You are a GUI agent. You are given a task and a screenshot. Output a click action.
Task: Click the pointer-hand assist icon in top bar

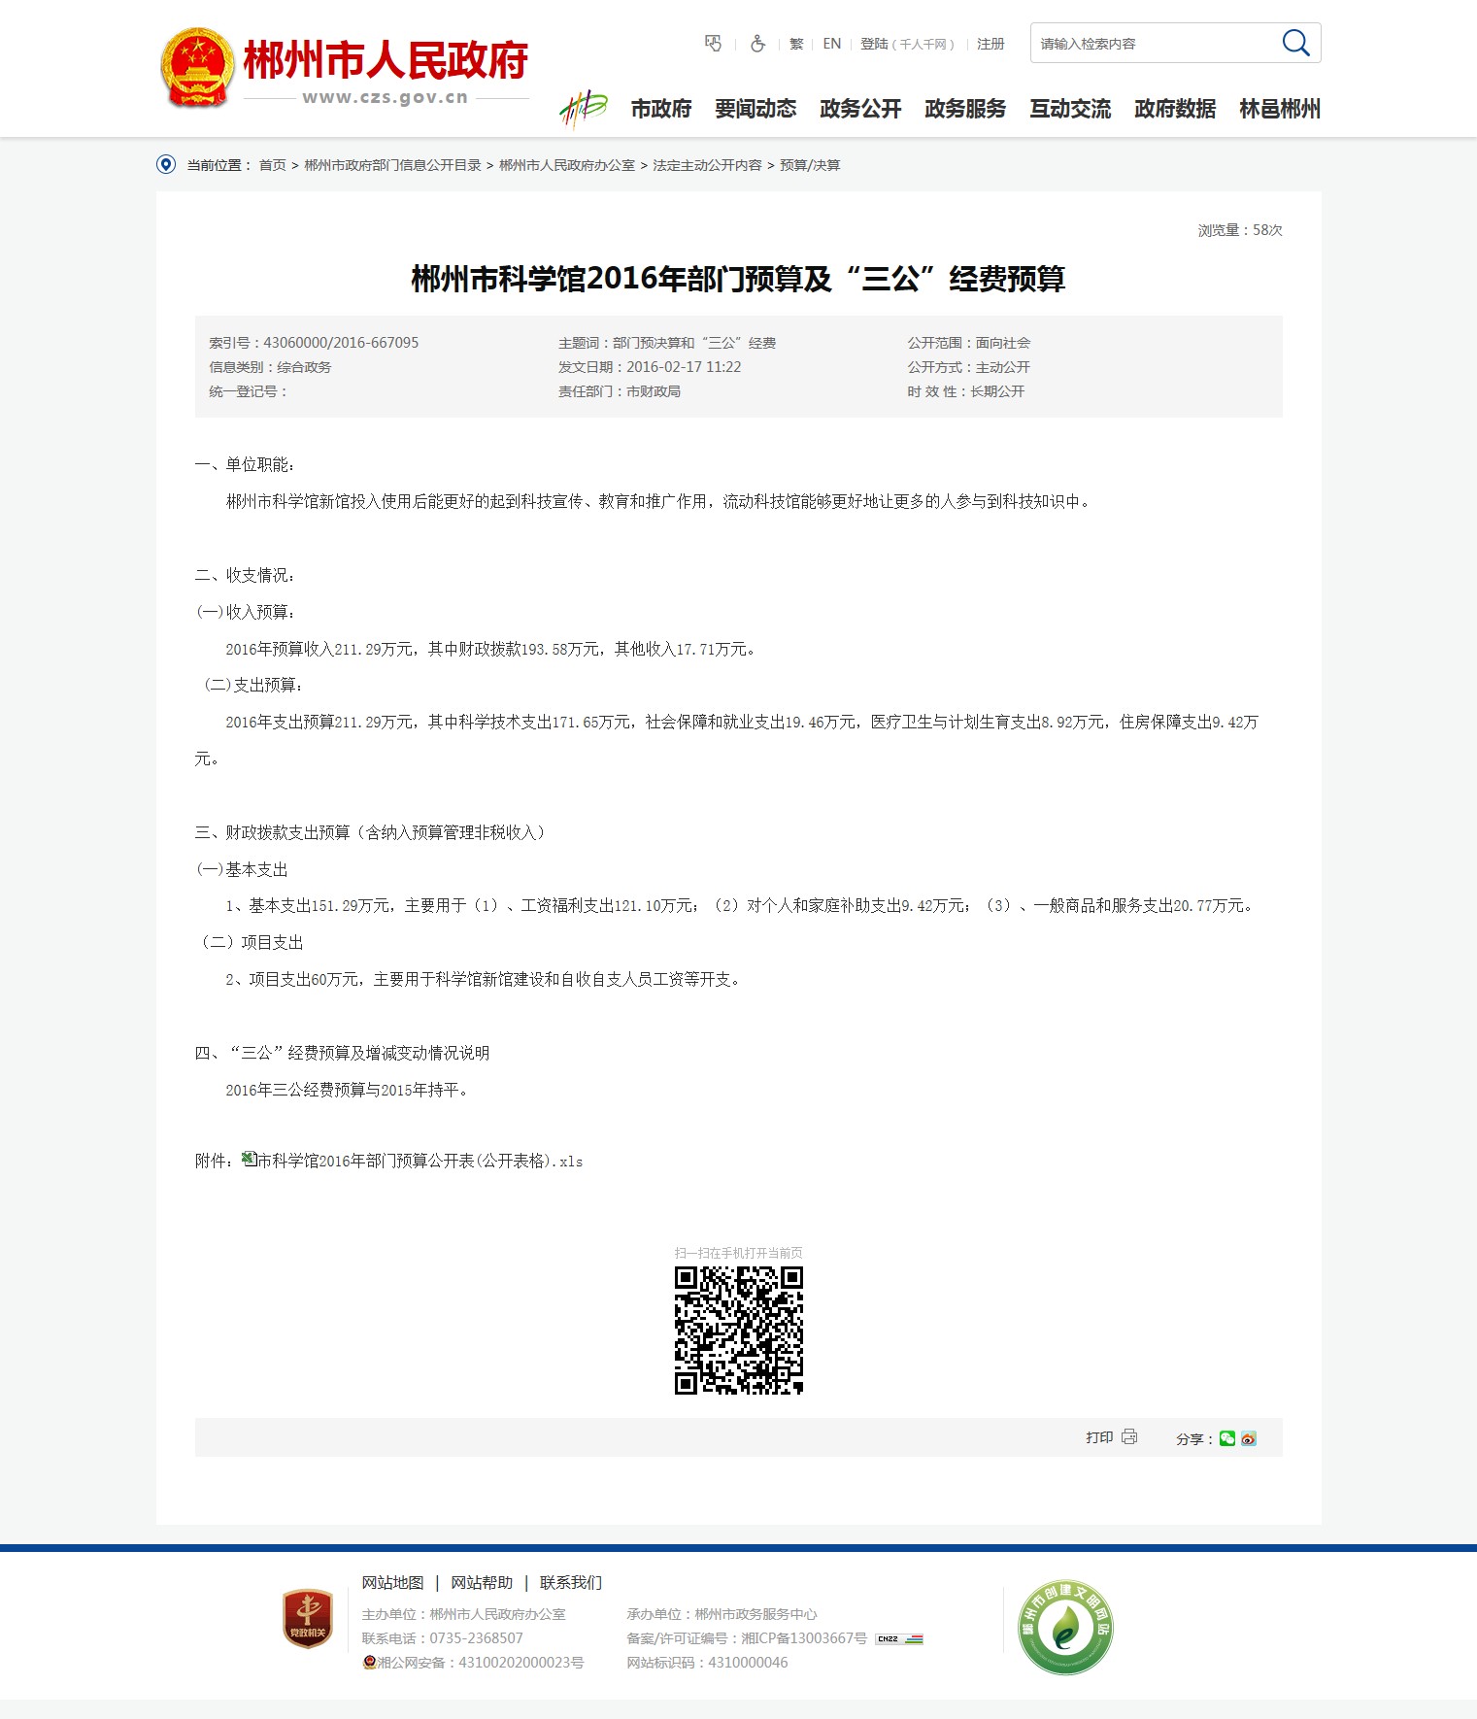point(714,44)
